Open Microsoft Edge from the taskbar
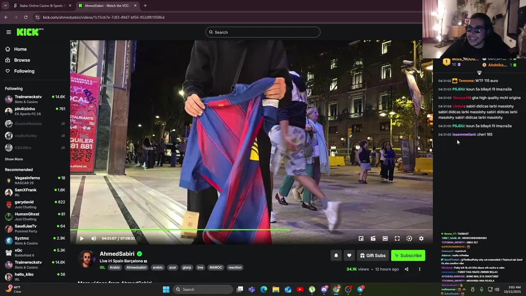Screen dimensions: 526x296 [264, 289]
